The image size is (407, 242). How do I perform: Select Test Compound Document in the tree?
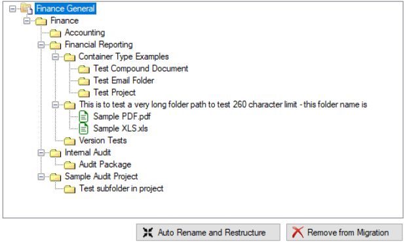click(x=141, y=69)
